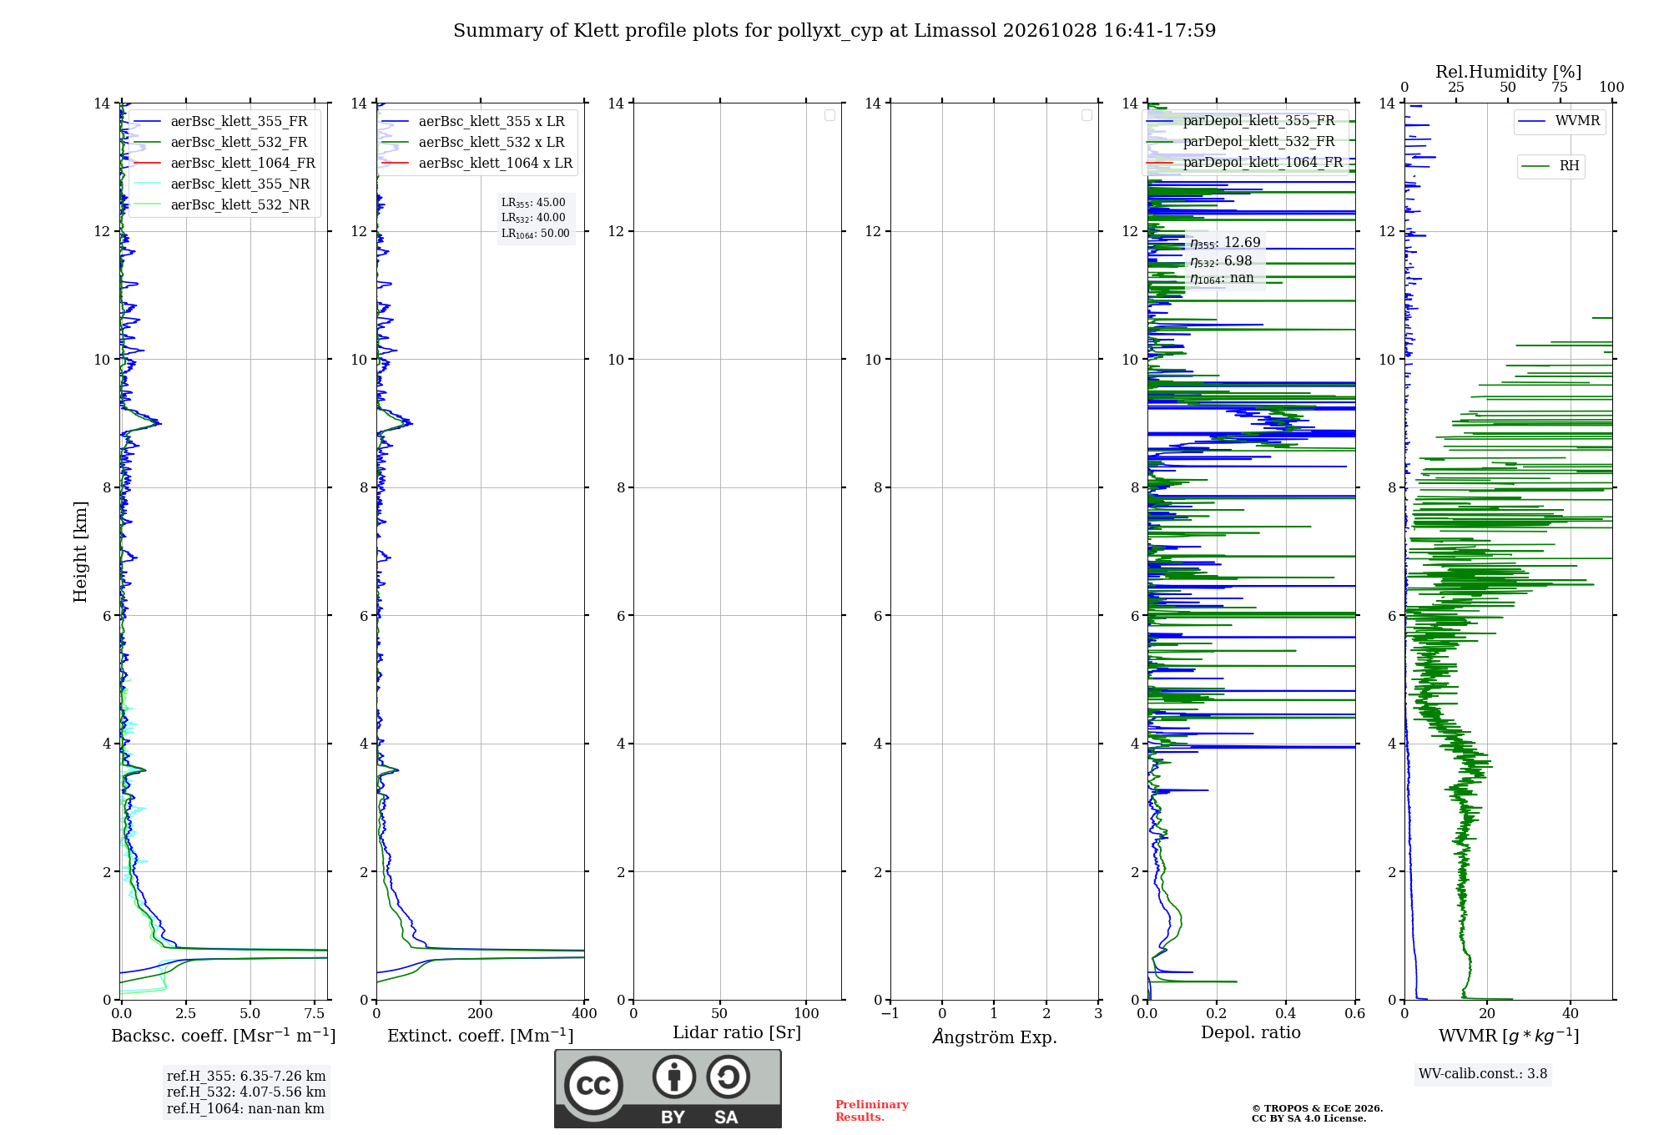Click the Extinct. coeff. axis label
This screenshot has width=1669, height=1135.
pos(481,1036)
